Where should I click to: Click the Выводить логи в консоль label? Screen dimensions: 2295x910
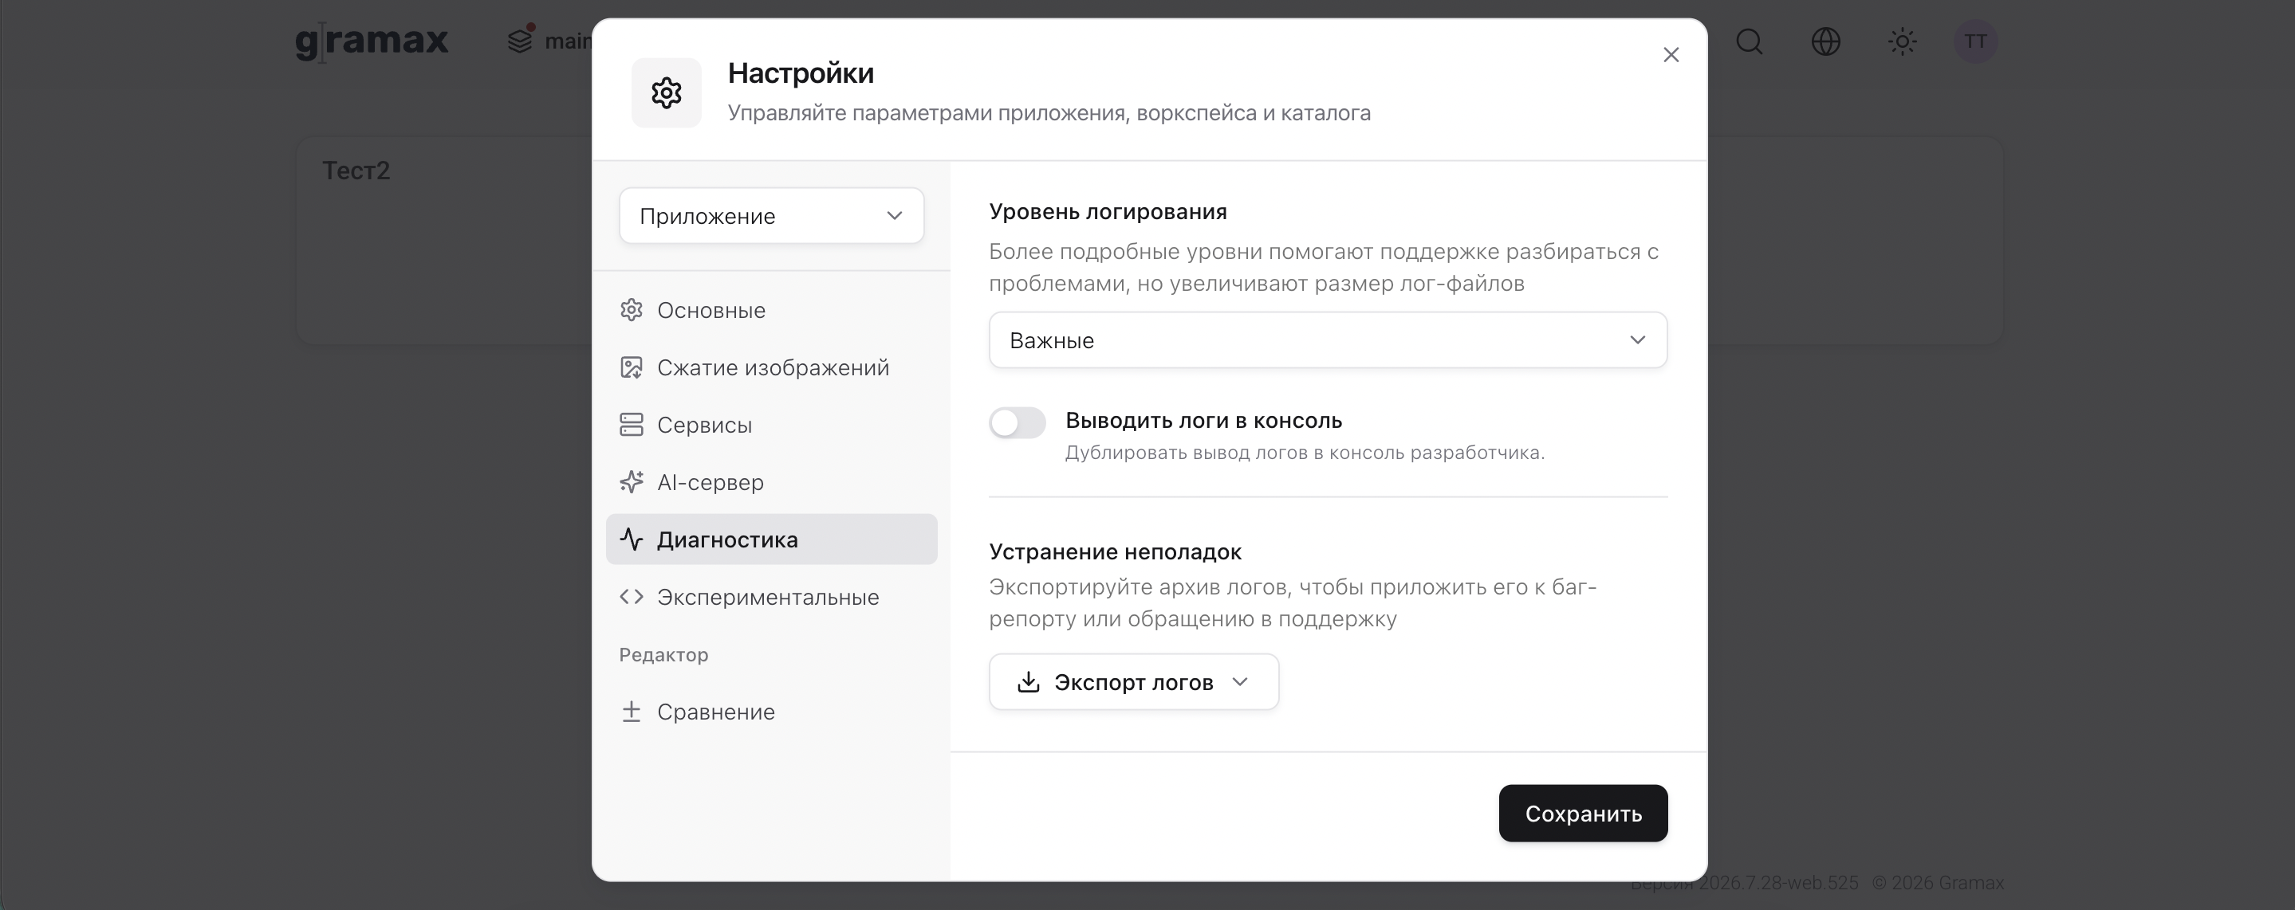pos(1203,420)
